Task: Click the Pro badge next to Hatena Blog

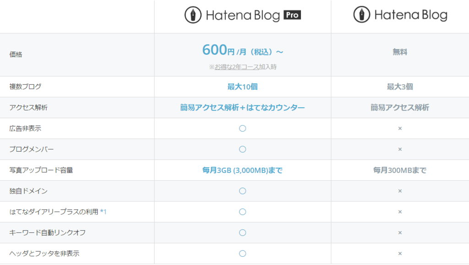Action: click(x=292, y=15)
